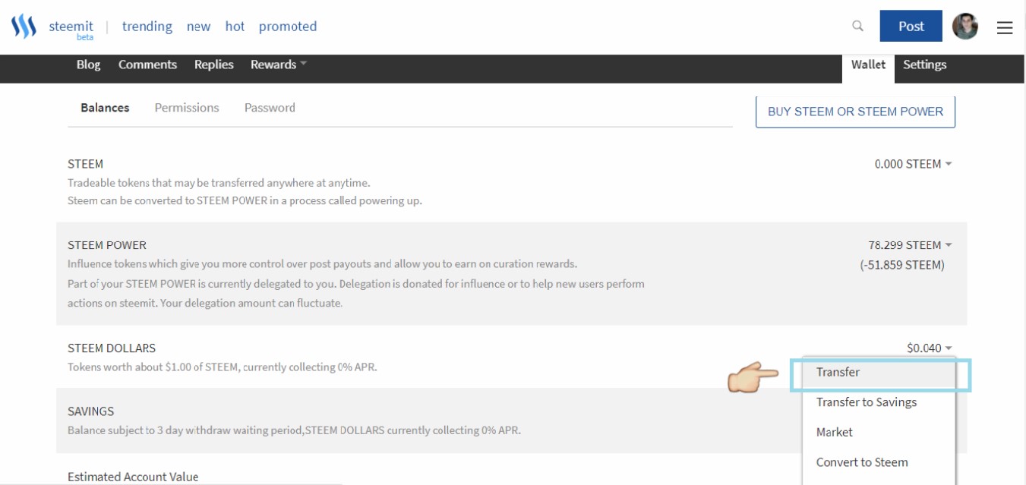Click BUY STEEM OR STEEM POWER button

(x=855, y=112)
